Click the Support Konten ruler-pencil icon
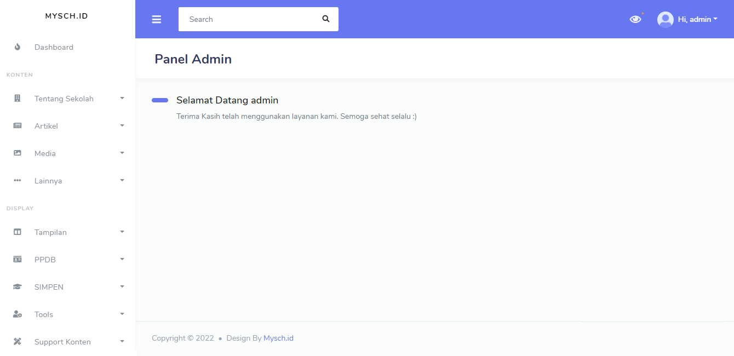The image size is (734, 356). tap(18, 342)
